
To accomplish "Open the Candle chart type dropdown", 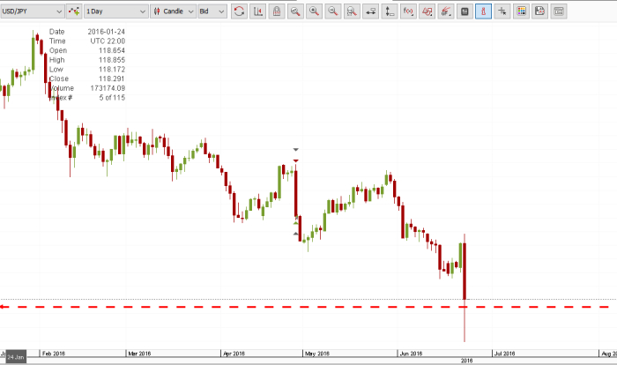I will tap(173, 11).
